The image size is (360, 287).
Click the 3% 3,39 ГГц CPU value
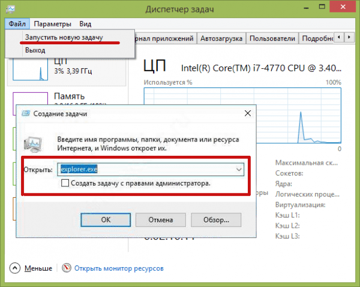(73, 71)
